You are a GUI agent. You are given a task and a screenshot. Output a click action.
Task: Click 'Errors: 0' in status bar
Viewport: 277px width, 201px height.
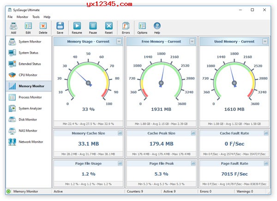click(x=205, y=191)
